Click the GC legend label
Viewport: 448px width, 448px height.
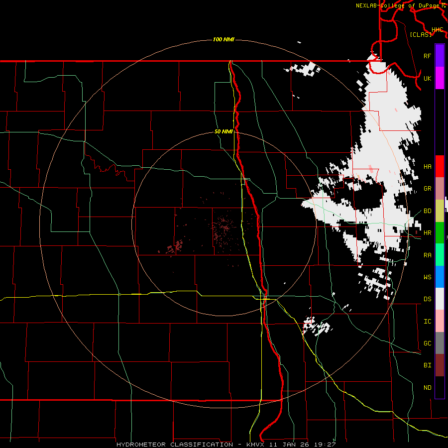(427, 343)
